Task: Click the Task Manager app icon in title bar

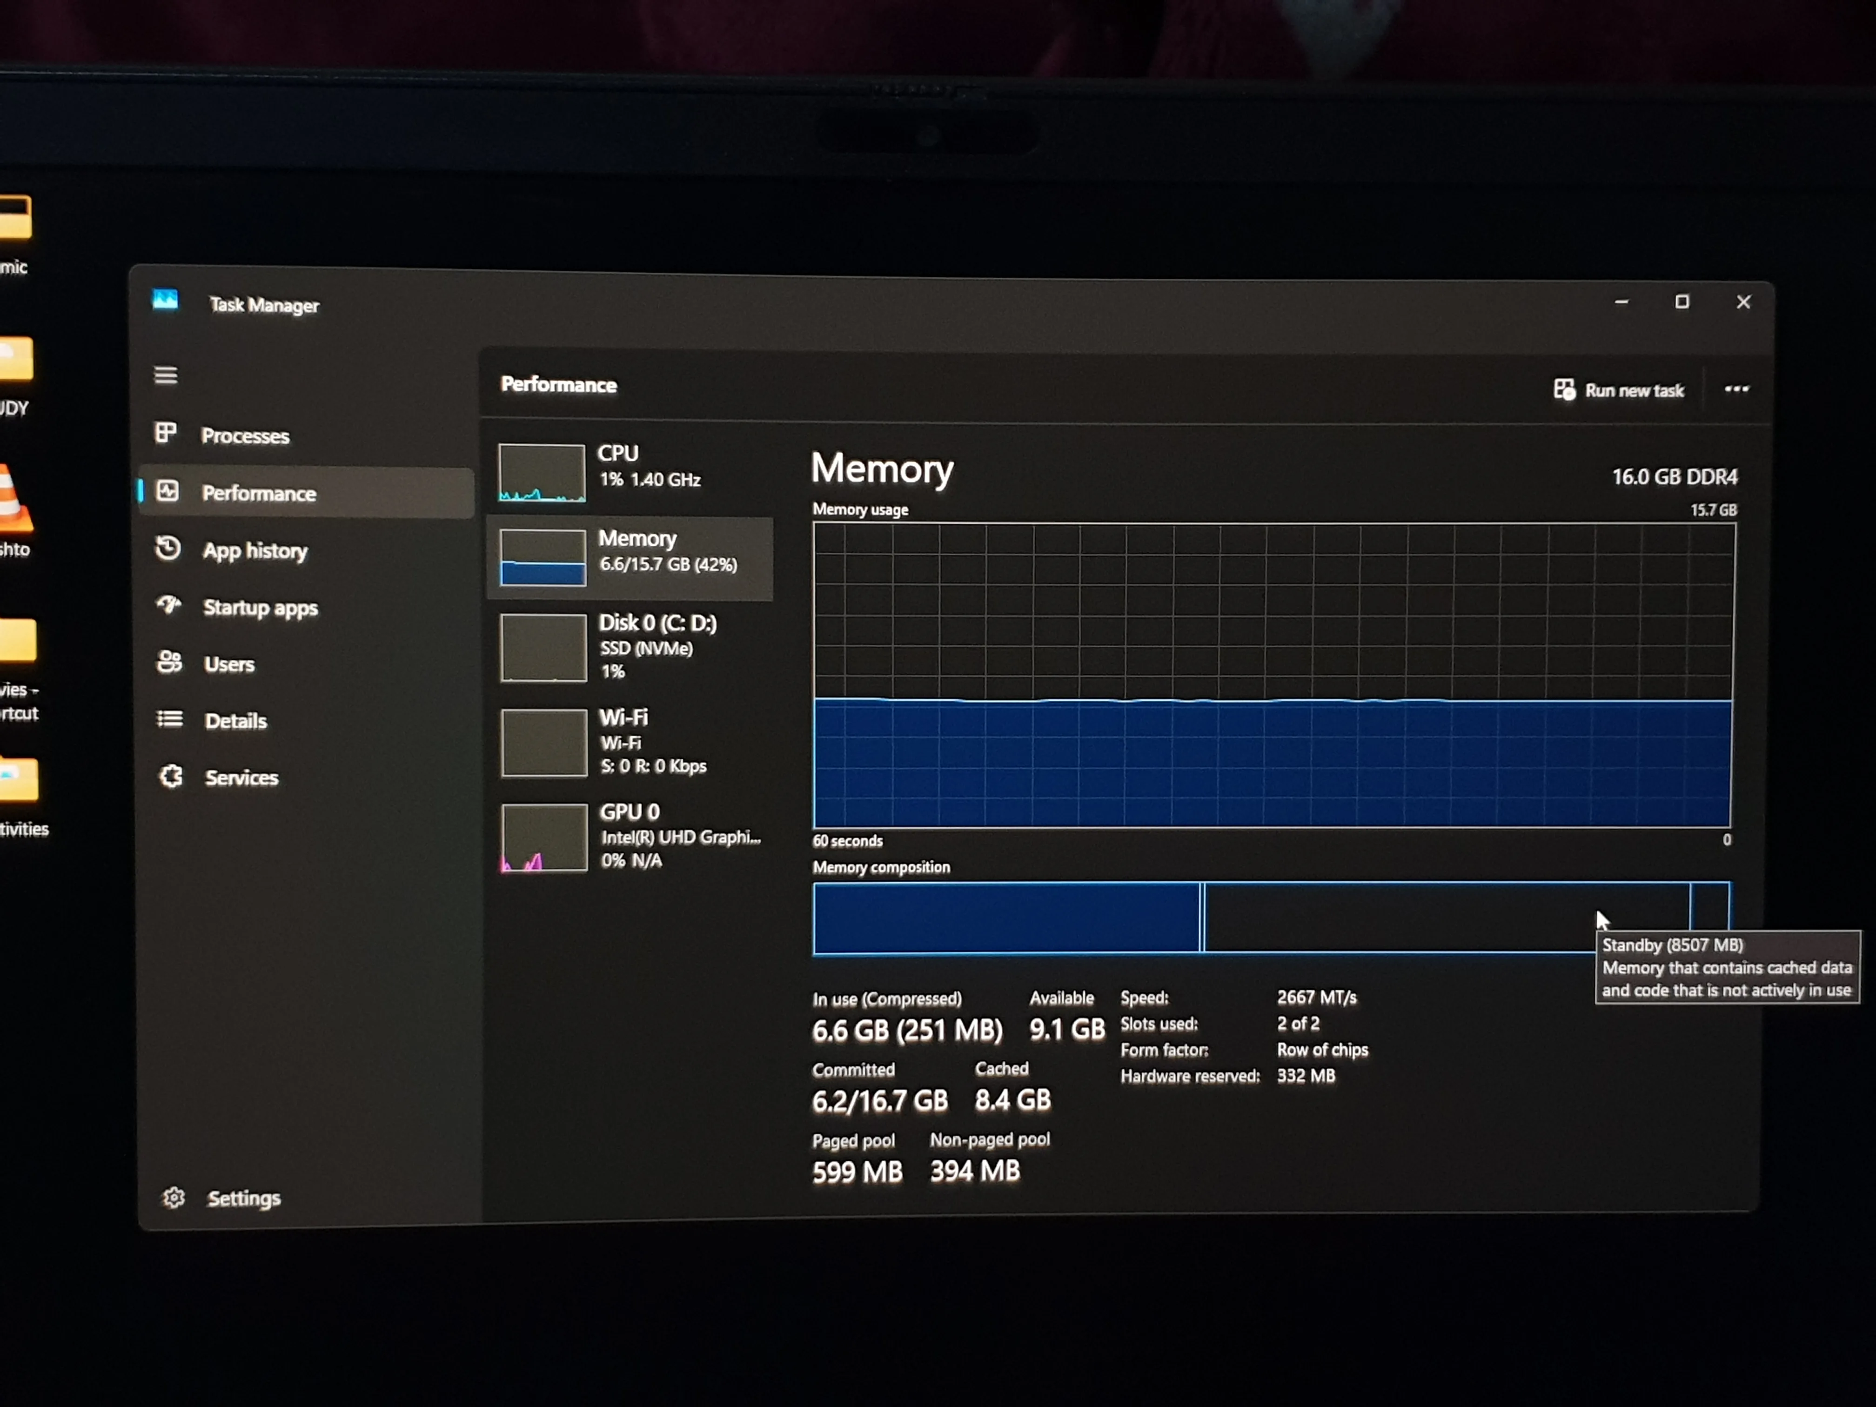Action: coord(165,299)
